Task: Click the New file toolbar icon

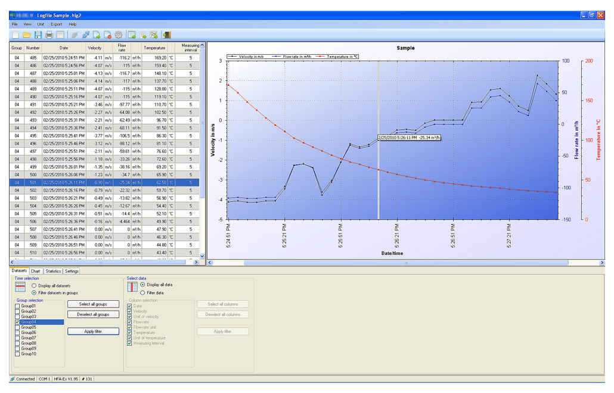Action: coord(15,35)
